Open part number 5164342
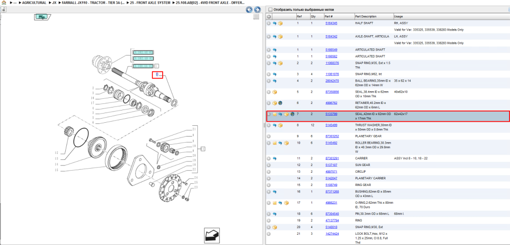This screenshot has height=245, width=510. (x=331, y=37)
